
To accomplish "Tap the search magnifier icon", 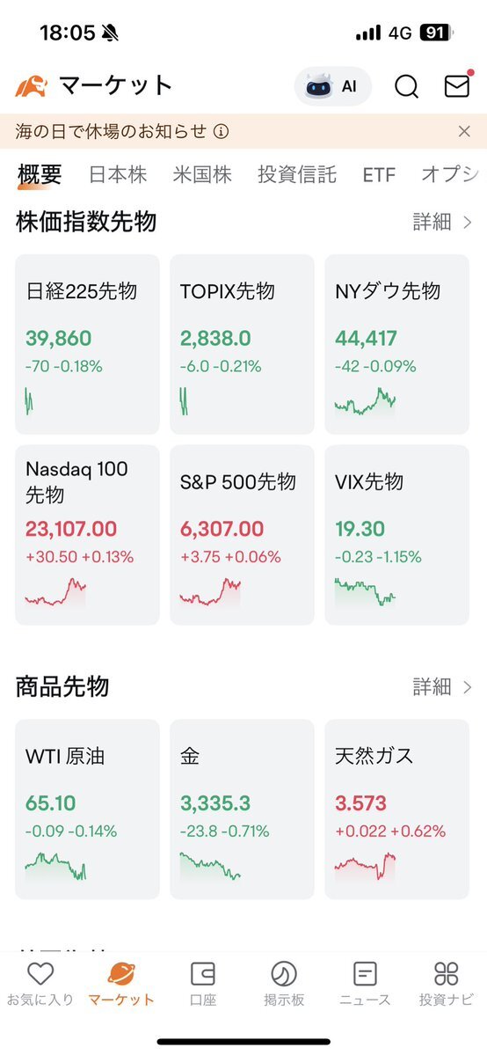I will (406, 86).
